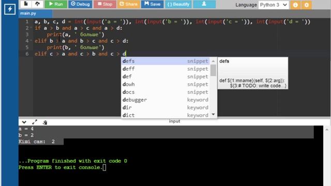Place cursor on the print(b, ' больше') line
Image resolution: width=331 pixels, height=186 pixels.
[76, 47]
